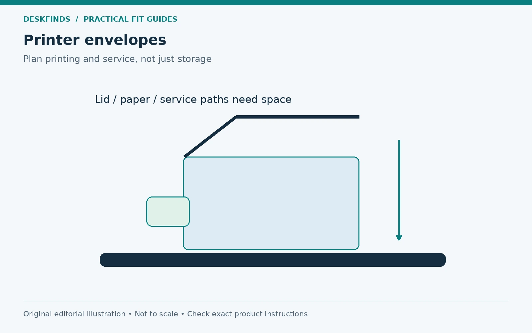Viewport: 532px width, 333px height.
Task: Select the "Printer envelopes" heading
Action: pos(95,40)
